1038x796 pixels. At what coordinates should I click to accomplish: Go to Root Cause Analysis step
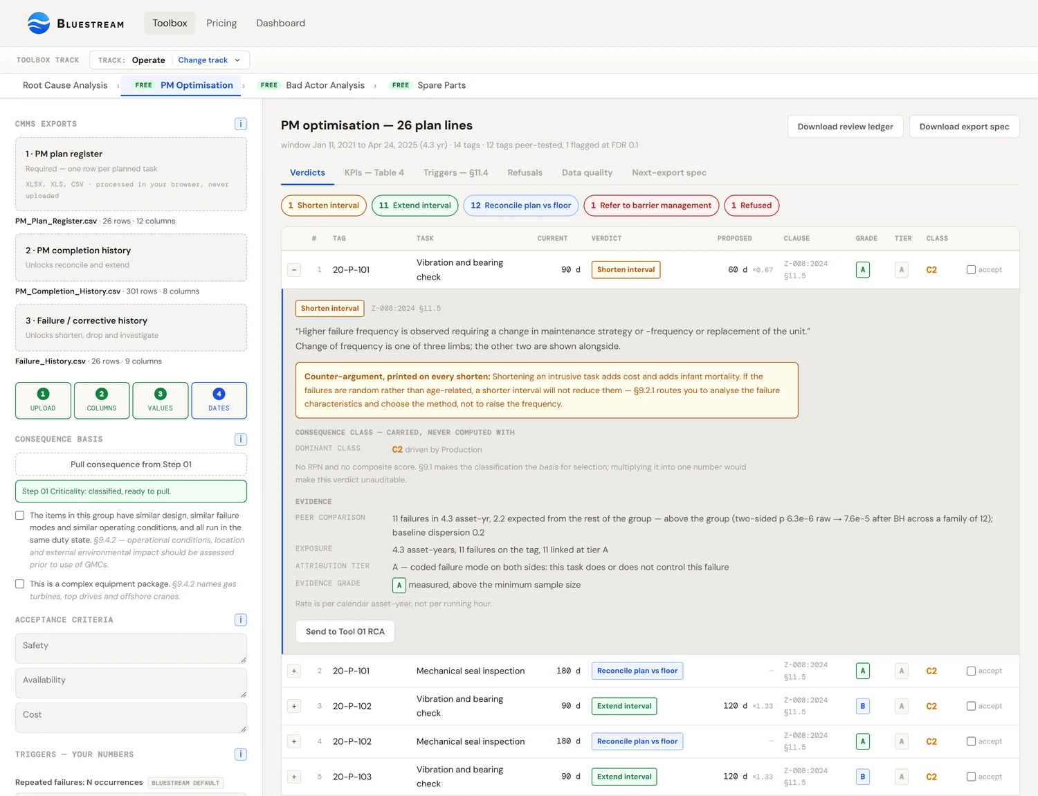(x=65, y=85)
